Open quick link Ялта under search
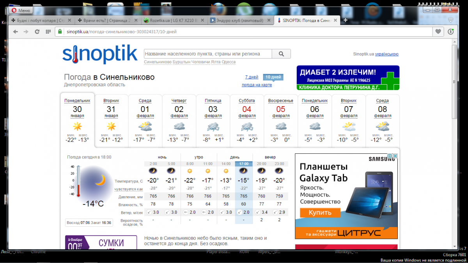The width and height of the screenshot is (468, 263). point(216,62)
